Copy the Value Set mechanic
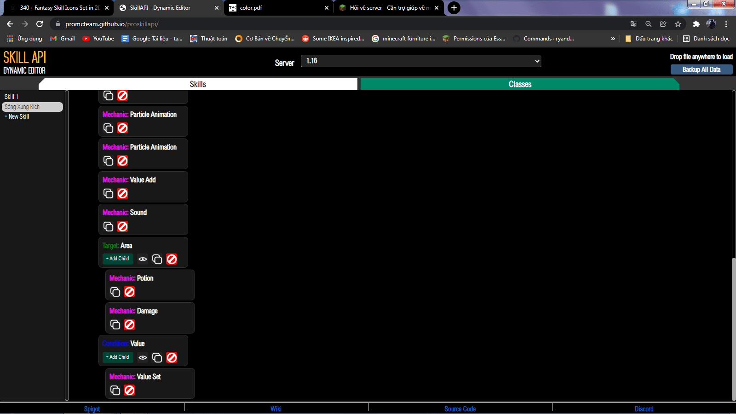The width and height of the screenshot is (736, 414). [x=115, y=391]
